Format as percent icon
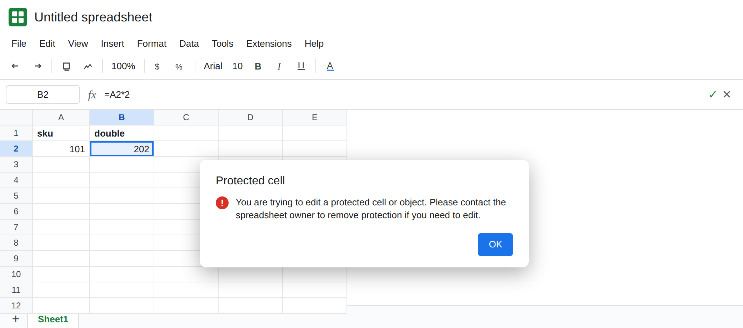The height and width of the screenshot is (328, 743). [179, 67]
